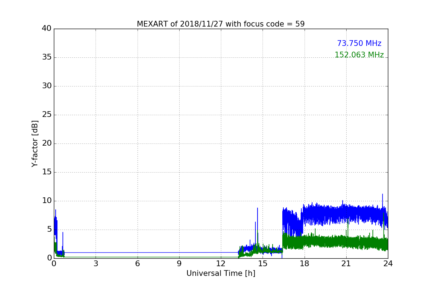Click the plot title 'MEXART of 2018/11/27 with focus code = 59'
431x287 pixels.
(x=221, y=24)
